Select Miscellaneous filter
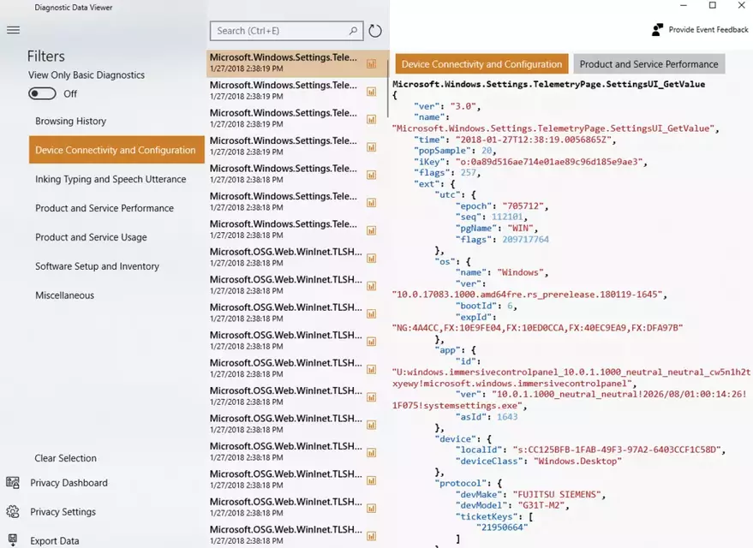The height and width of the screenshot is (548, 753). click(64, 295)
